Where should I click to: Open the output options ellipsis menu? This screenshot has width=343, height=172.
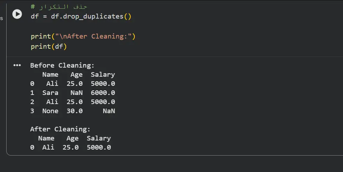tap(17, 66)
